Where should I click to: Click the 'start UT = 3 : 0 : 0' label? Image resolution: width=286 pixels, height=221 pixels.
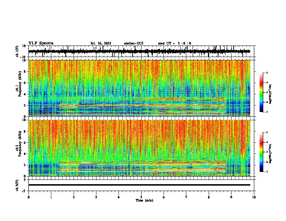(x=174, y=43)
